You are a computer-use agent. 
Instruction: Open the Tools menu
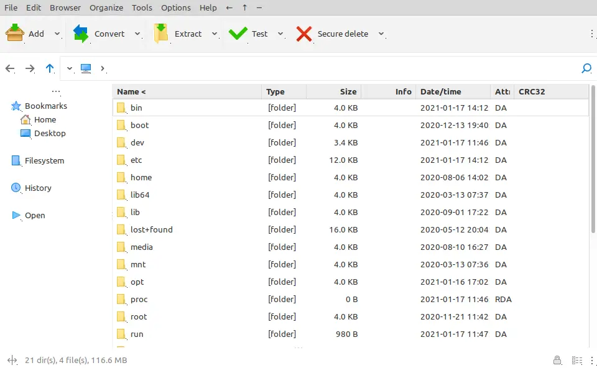click(x=142, y=7)
